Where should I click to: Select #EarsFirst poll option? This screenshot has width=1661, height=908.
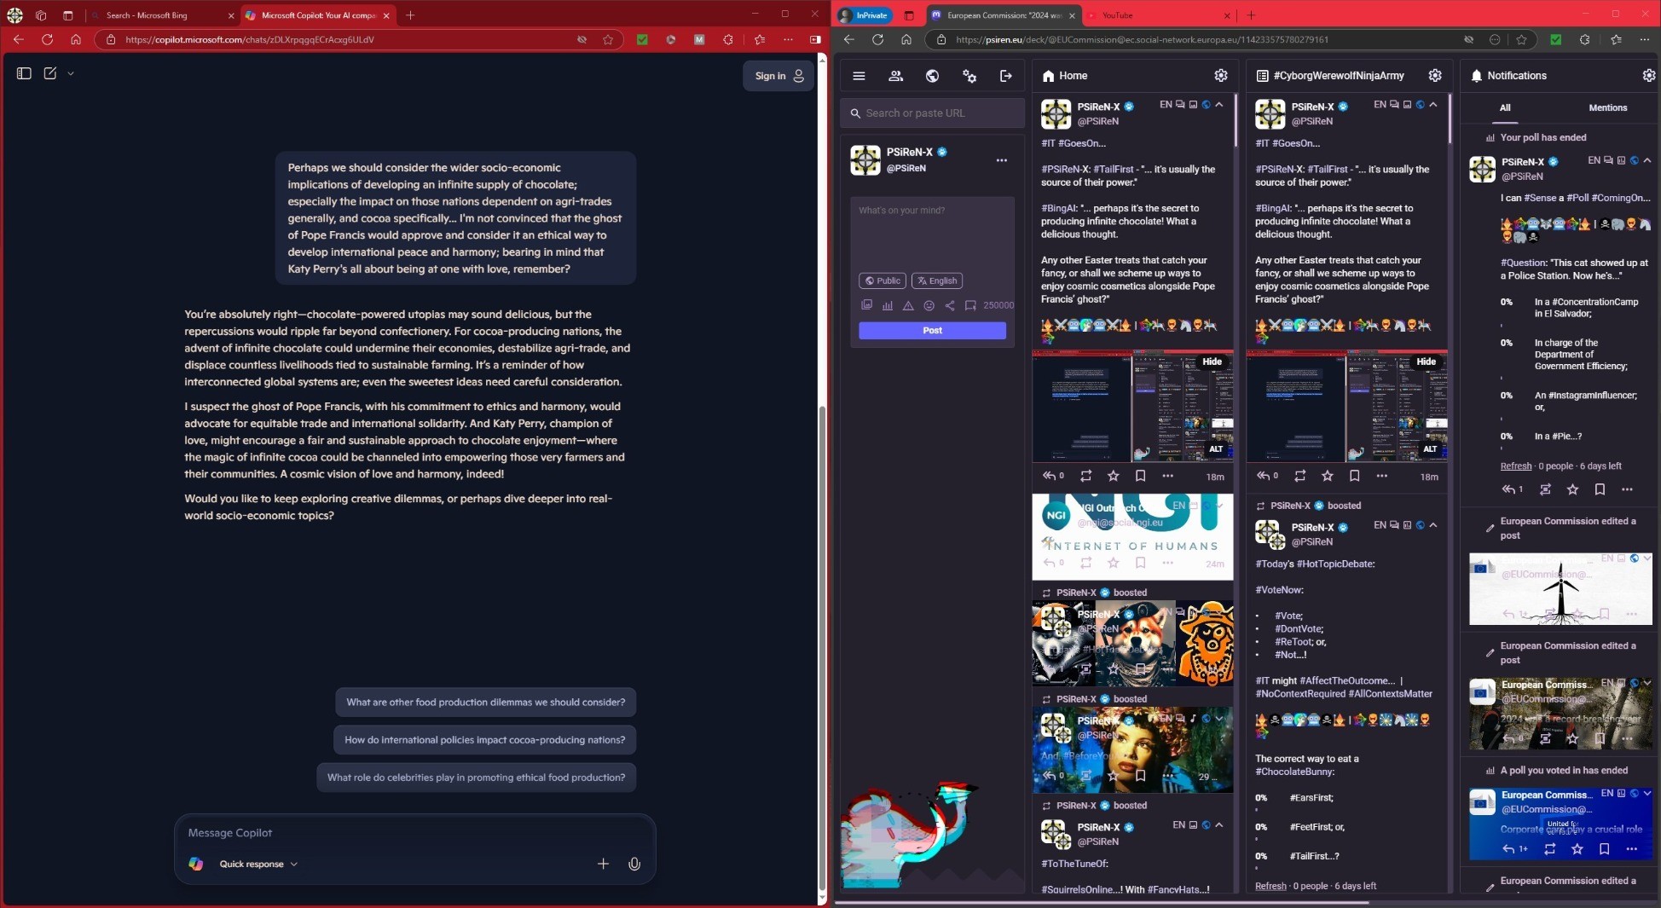(x=1311, y=798)
